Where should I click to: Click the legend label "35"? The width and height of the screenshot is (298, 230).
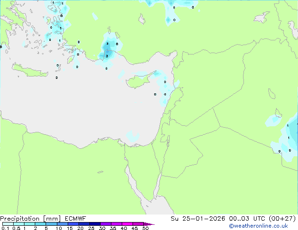click(x=113, y=228)
